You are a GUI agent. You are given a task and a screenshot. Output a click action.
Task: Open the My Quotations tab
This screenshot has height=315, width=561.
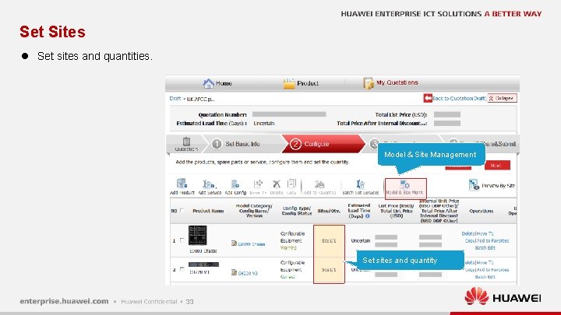[x=390, y=83]
